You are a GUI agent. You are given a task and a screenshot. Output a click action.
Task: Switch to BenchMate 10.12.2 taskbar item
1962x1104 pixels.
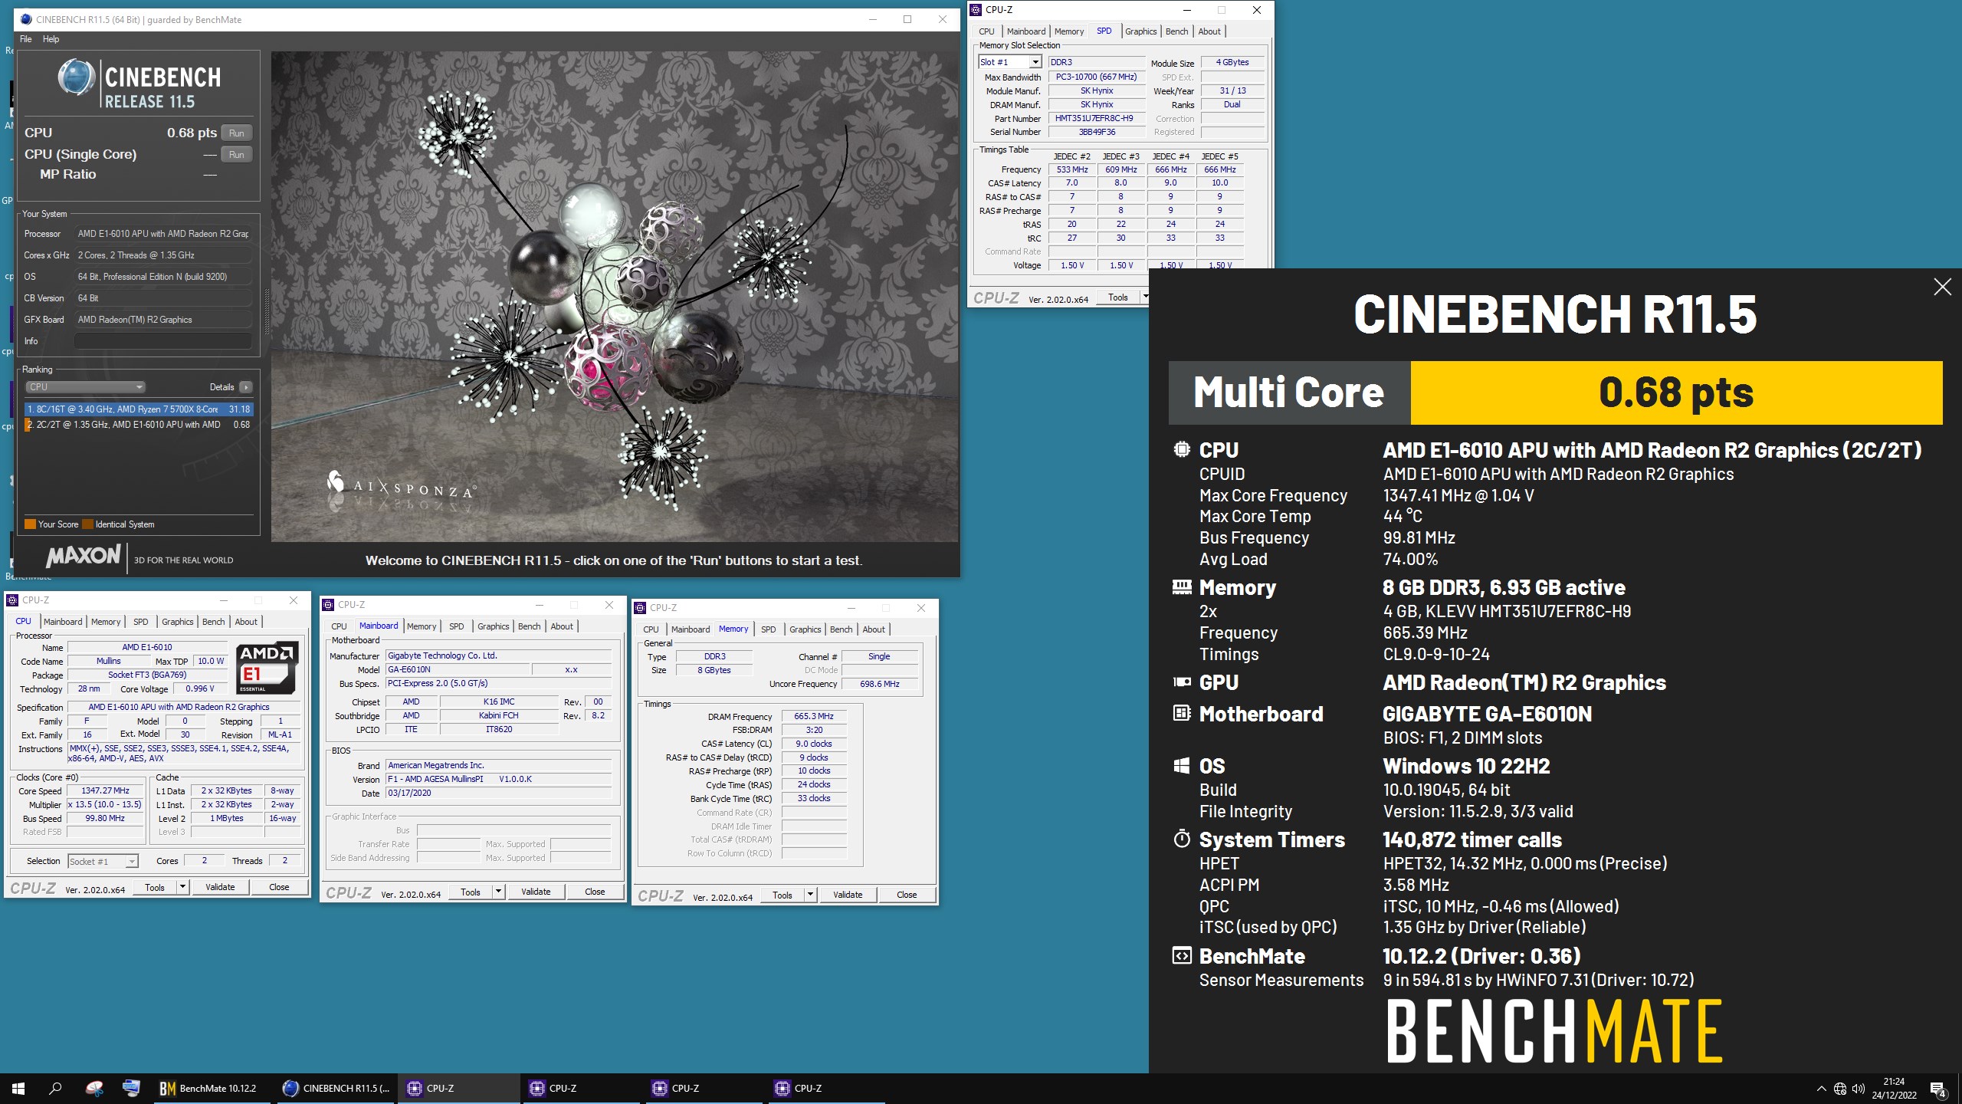tap(211, 1088)
